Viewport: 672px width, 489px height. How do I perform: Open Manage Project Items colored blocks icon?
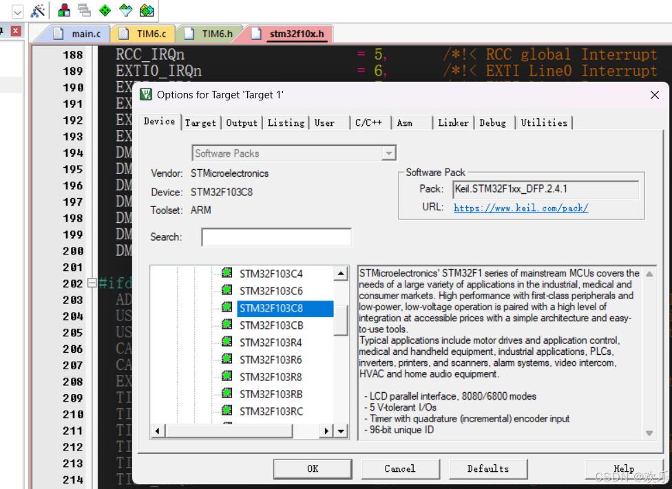point(64,10)
